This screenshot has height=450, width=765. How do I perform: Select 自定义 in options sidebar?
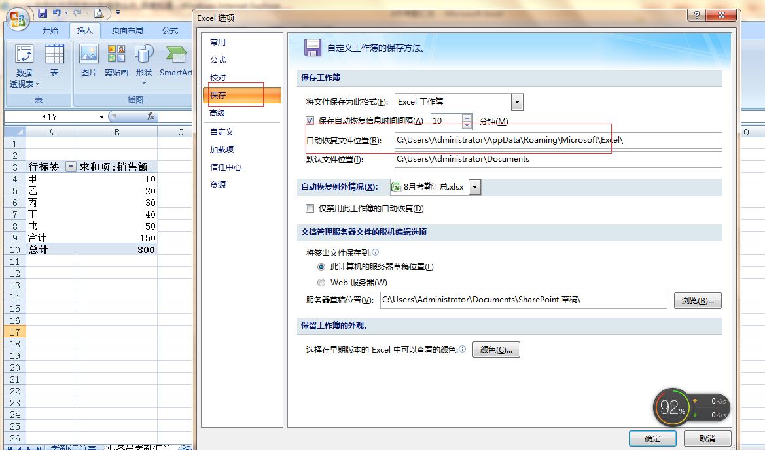[221, 131]
